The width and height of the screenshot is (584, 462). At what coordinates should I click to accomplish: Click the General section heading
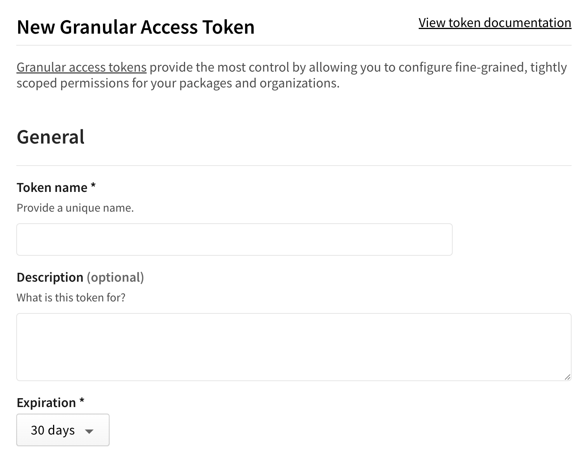point(50,137)
